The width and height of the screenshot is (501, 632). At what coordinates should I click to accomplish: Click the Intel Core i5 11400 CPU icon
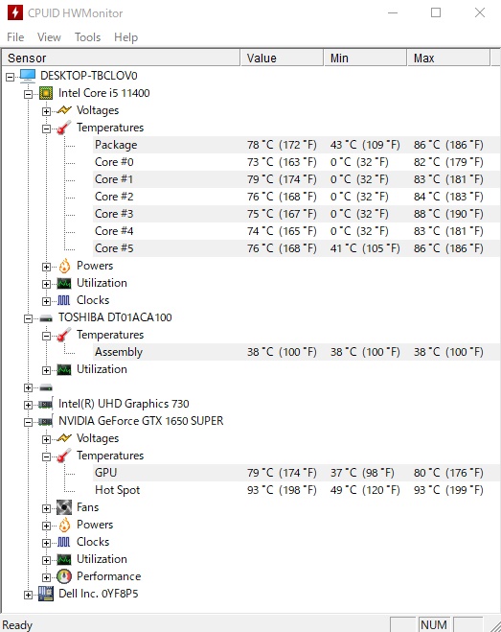tap(46, 93)
